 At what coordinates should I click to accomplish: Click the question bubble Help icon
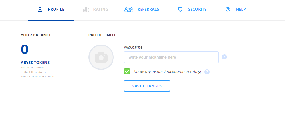[x=228, y=9]
